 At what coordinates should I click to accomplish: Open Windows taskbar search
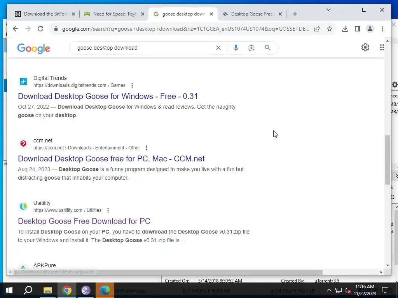coord(28,290)
